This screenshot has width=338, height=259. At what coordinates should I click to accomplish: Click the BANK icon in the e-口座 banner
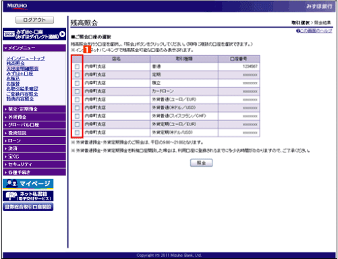pos(9,34)
